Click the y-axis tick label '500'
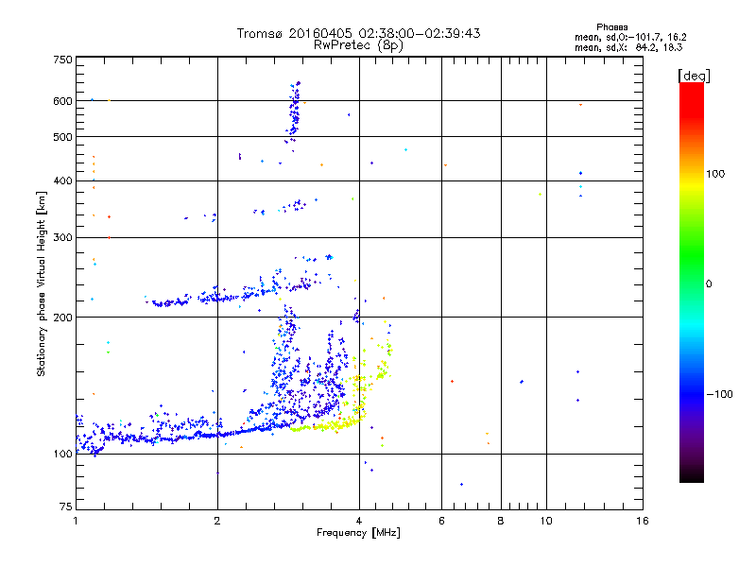 62,137
